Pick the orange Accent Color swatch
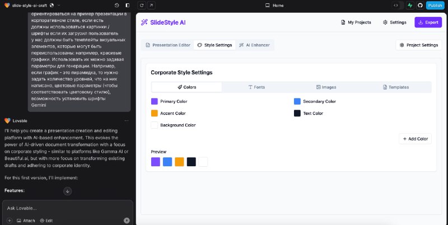 tap(155, 113)
